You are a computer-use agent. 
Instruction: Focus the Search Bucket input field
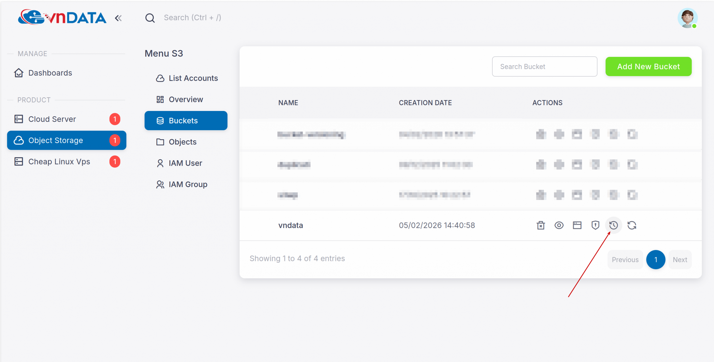click(x=544, y=66)
